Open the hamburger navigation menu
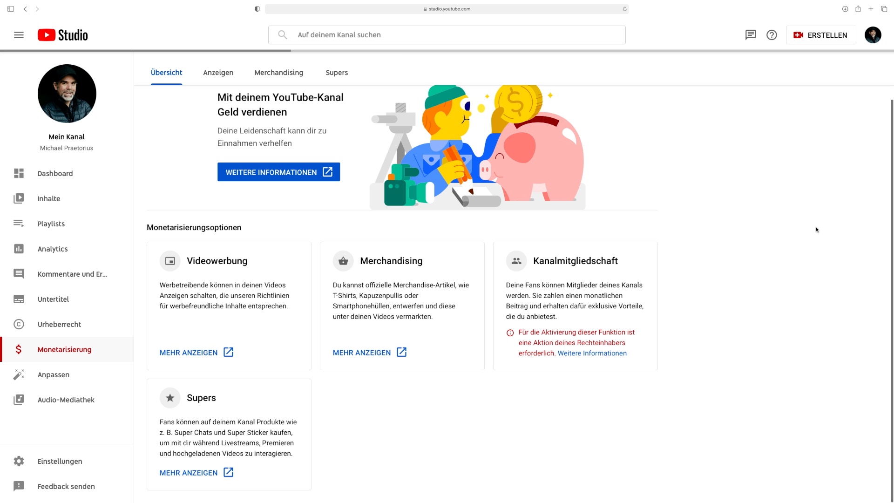 19,35
